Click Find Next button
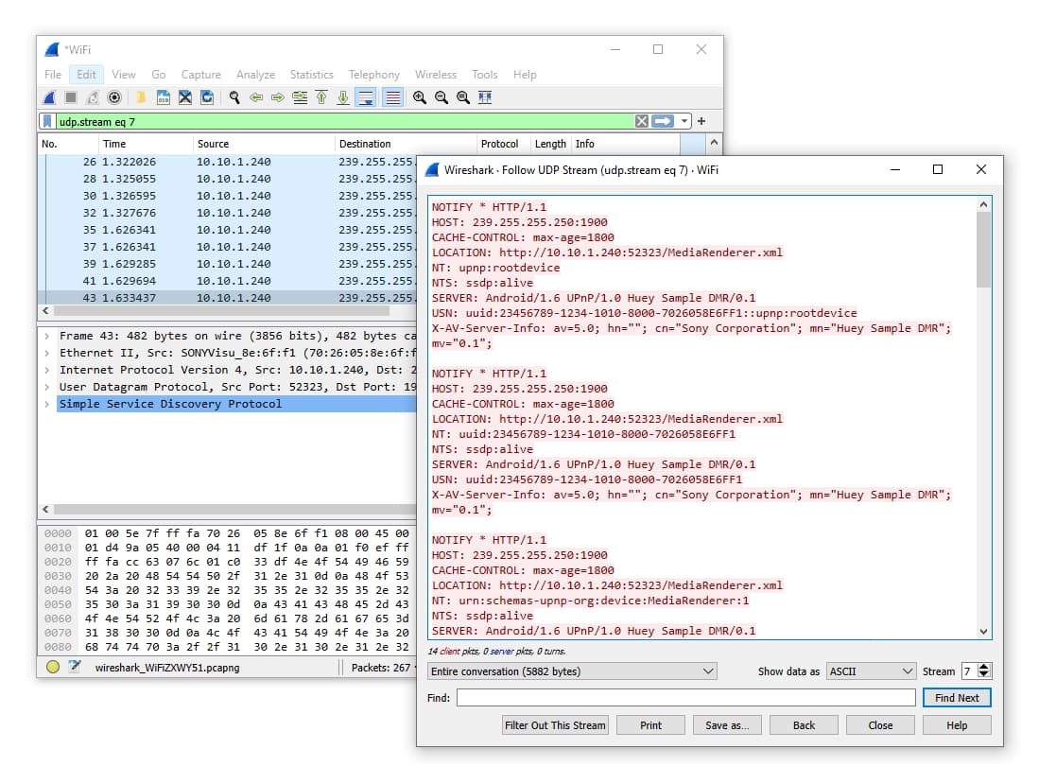 click(957, 698)
